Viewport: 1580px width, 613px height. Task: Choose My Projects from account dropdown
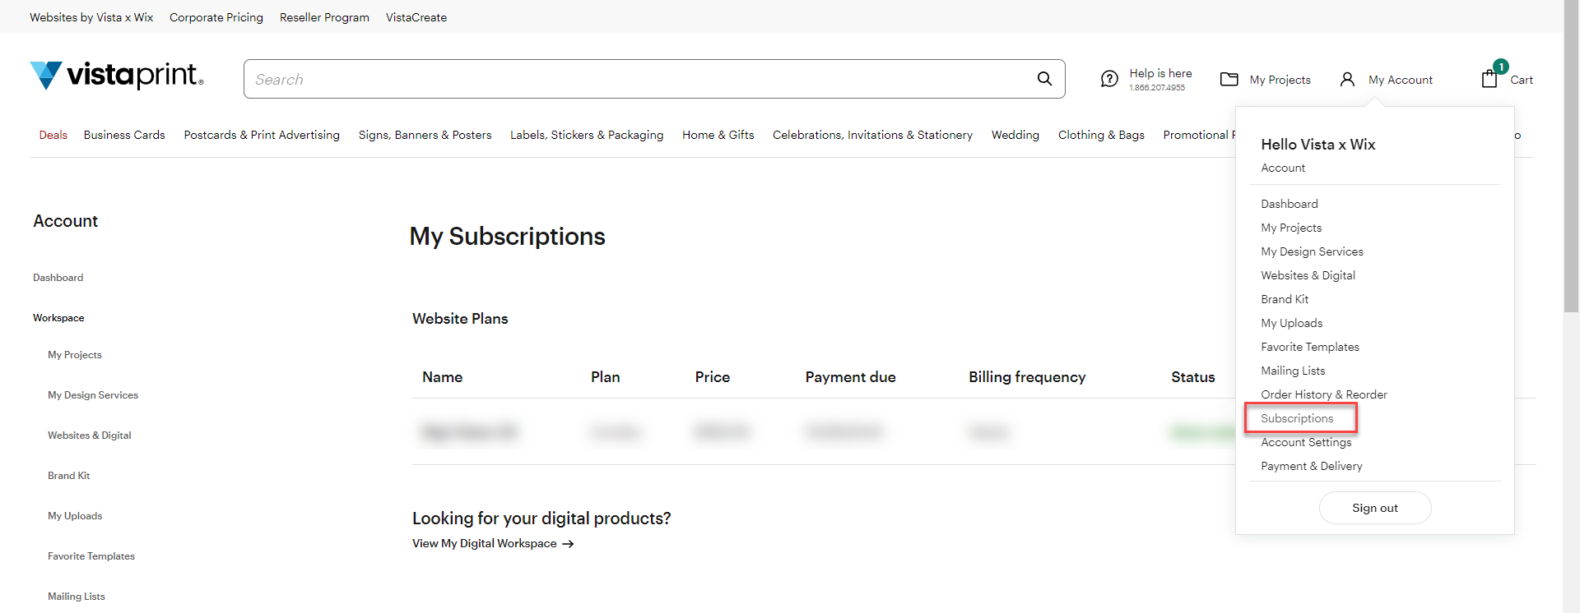[x=1291, y=228]
